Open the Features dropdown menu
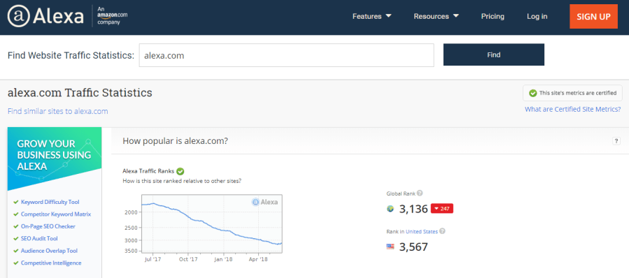629x278 pixels. pos(372,17)
